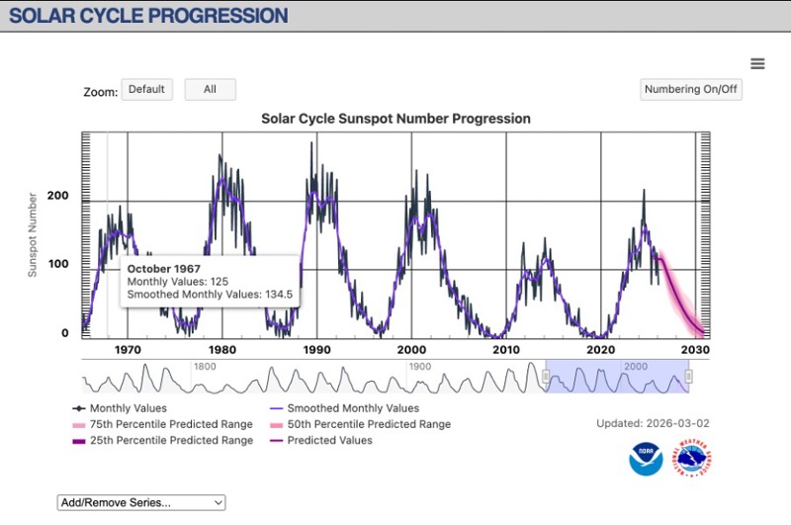Open the Add/Remove Series dropdown
This screenshot has height=525, width=791.
coord(141,503)
